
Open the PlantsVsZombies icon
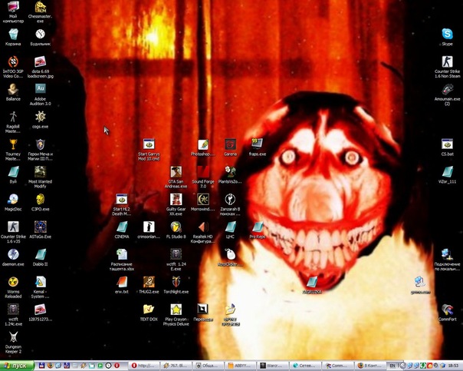(230, 175)
